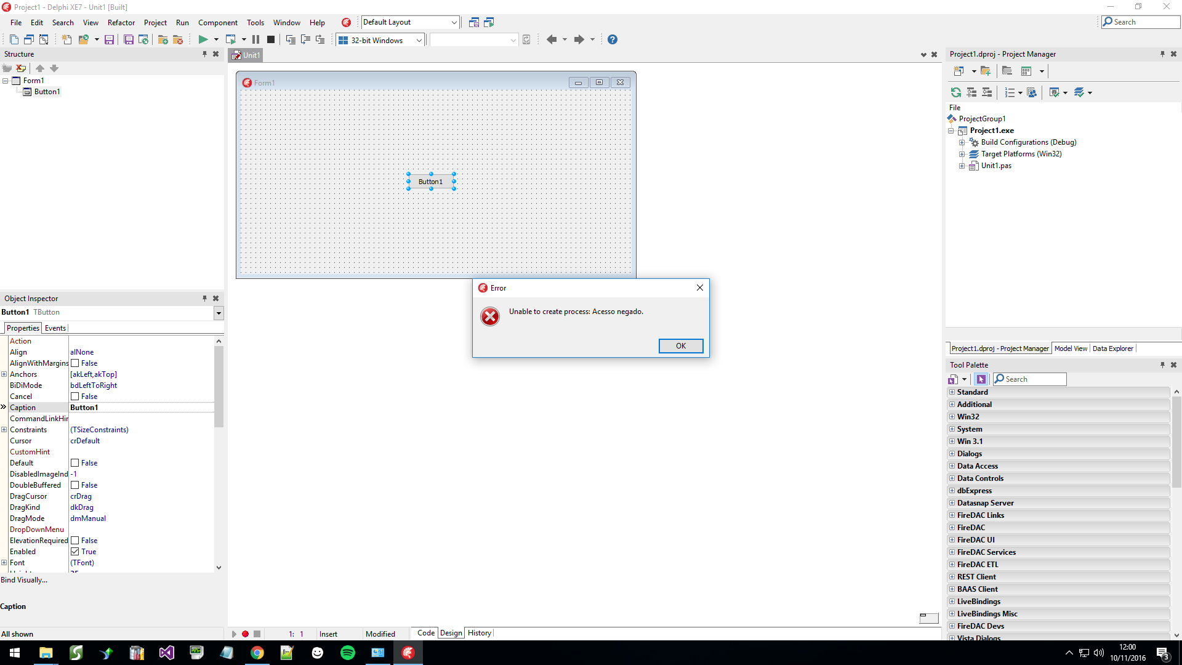The height and width of the screenshot is (665, 1182).
Task: Click the Program Reset stop icon
Action: point(271,39)
